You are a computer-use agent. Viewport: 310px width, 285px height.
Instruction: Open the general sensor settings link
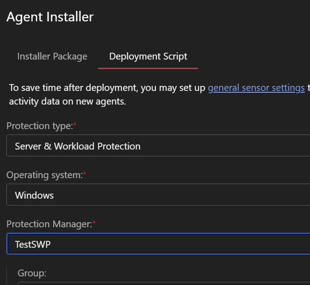pos(256,88)
